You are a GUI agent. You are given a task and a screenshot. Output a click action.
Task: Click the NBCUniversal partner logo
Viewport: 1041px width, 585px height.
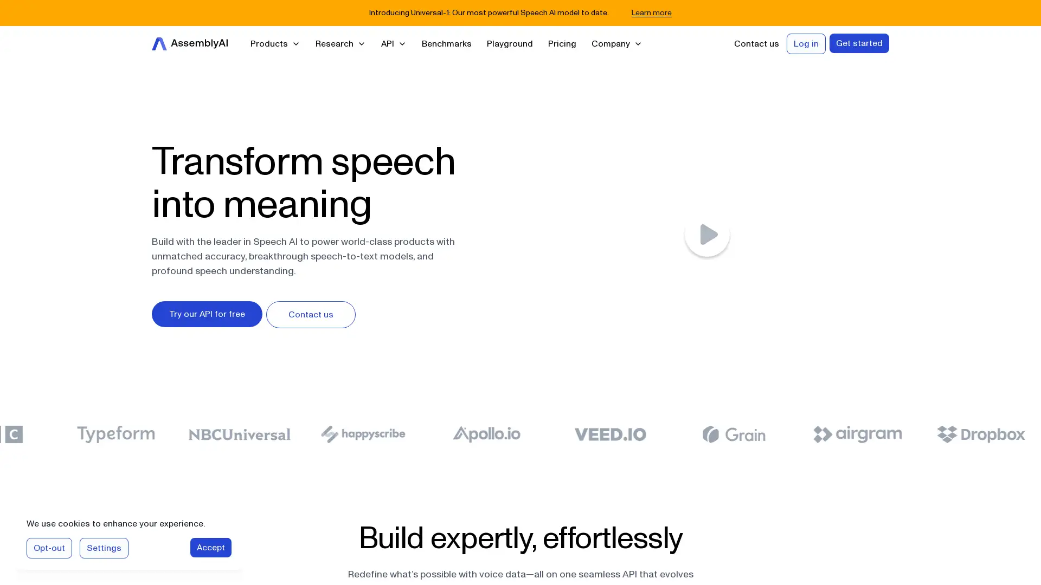240,434
